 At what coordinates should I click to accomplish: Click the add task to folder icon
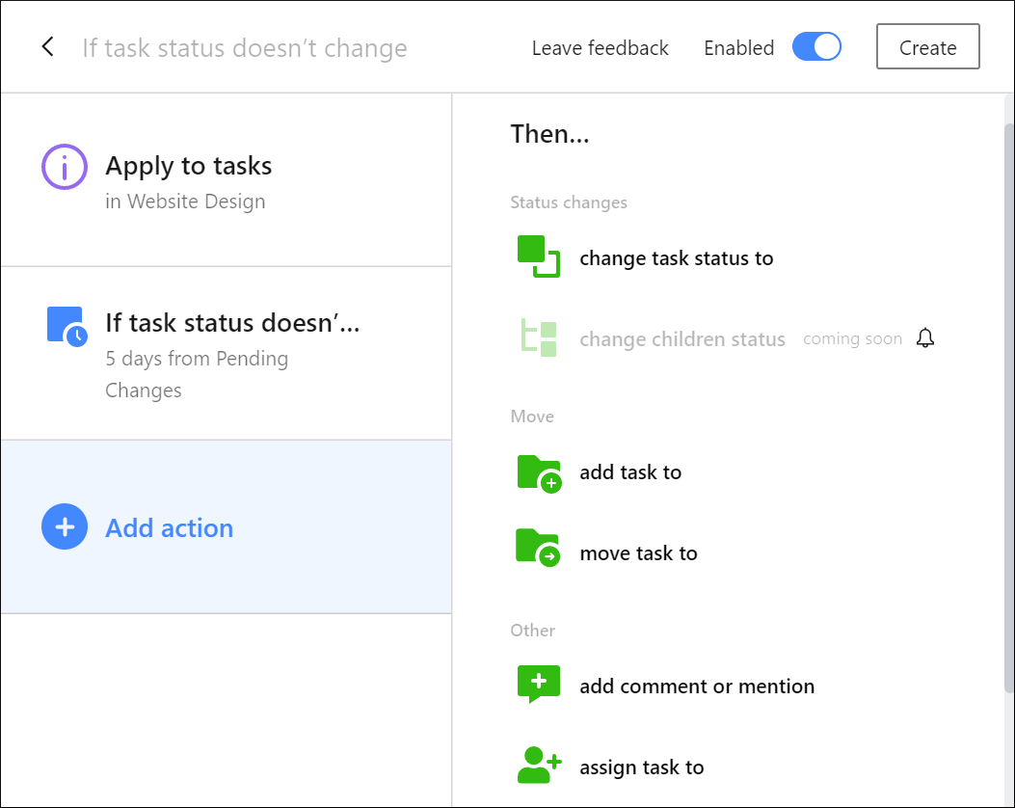click(538, 472)
